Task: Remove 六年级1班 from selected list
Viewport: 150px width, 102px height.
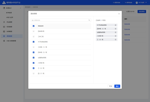Action: pos(115,36)
